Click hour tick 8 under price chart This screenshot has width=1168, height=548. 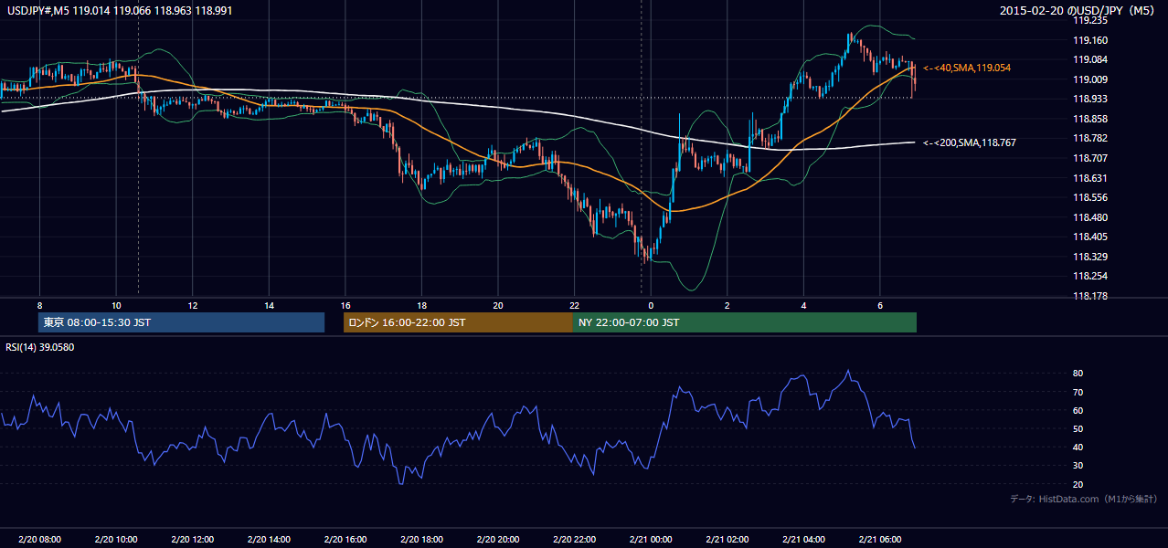39,305
